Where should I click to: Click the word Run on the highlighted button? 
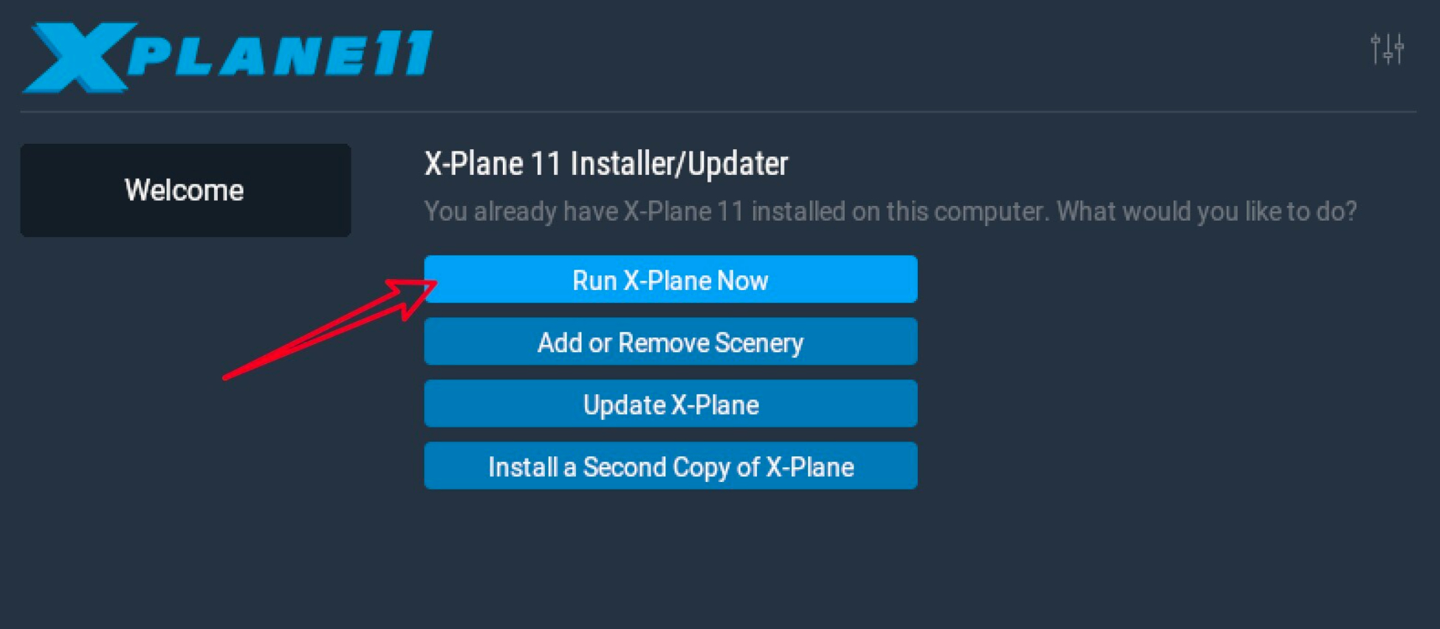[594, 281]
